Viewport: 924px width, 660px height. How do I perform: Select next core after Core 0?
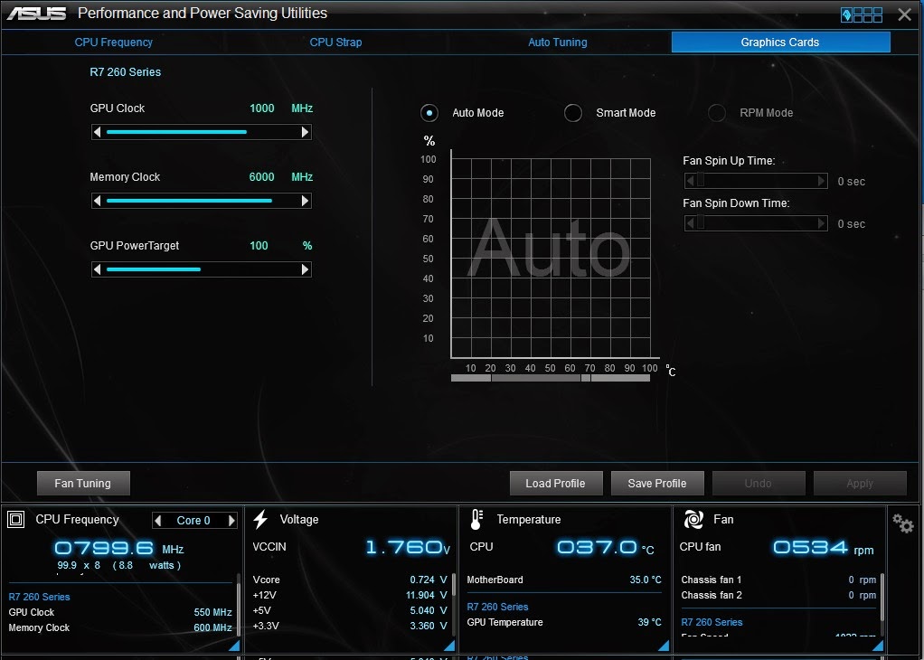click(x=231, y=521)
